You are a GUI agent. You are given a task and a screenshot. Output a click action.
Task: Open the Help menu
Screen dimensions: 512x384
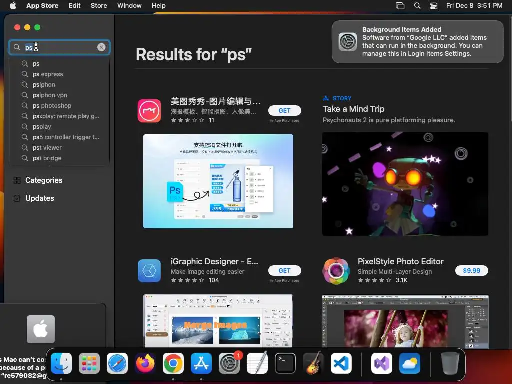[x=158, y=5]
